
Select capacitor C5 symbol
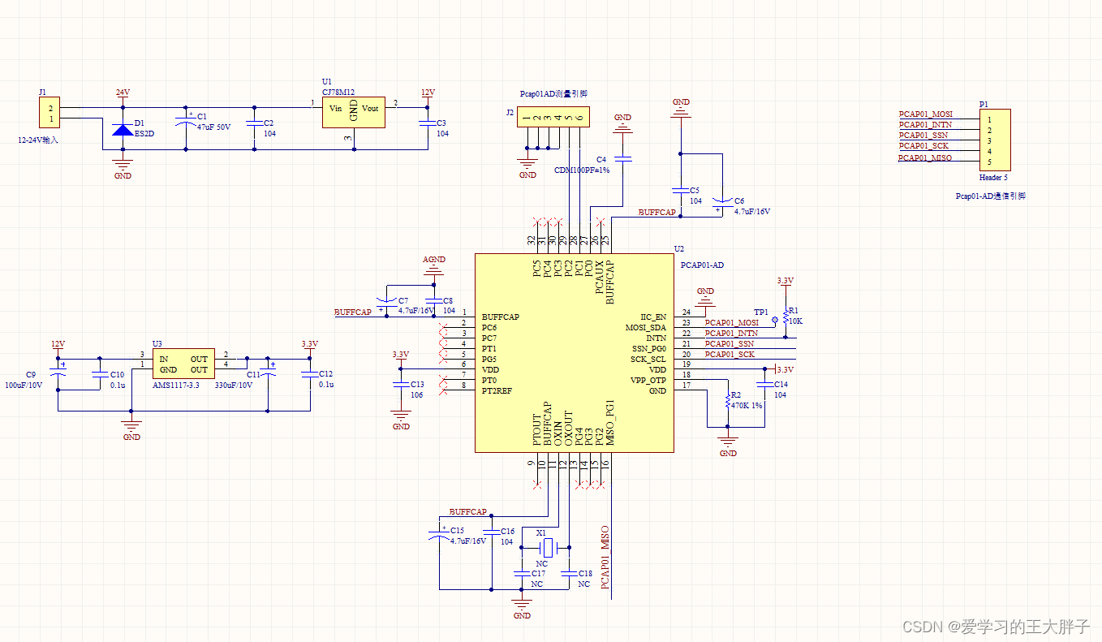[x=680, y=189]
